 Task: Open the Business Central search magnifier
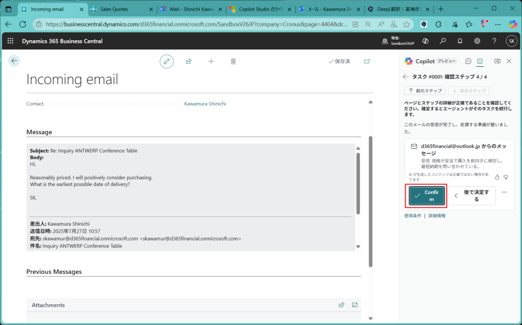coord(443,41)
